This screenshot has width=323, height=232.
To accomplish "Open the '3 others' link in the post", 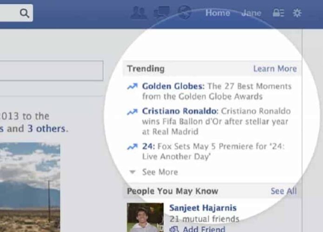I will click(x=46, y=129).
